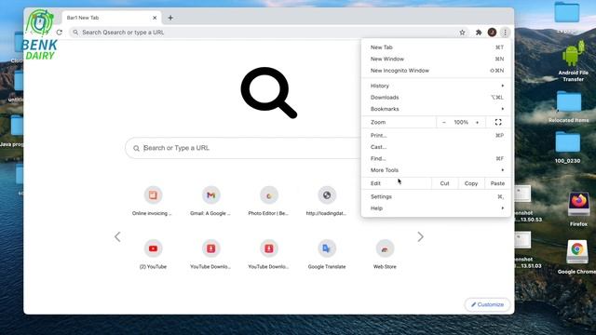This screenshot has height=335, width=596.
Task: Decrease zoom with minus button
Action: [x=443, y=122]
